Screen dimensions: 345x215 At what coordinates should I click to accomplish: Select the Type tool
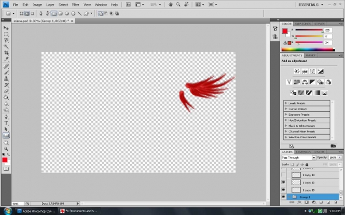(6, 123)
